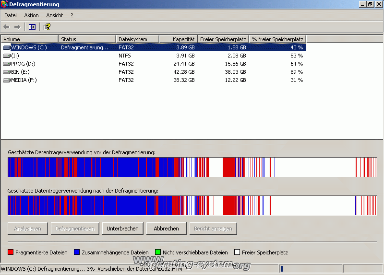Click the BIN (E:) drive icon
384x275 pixels.
[x=6, y=72]
